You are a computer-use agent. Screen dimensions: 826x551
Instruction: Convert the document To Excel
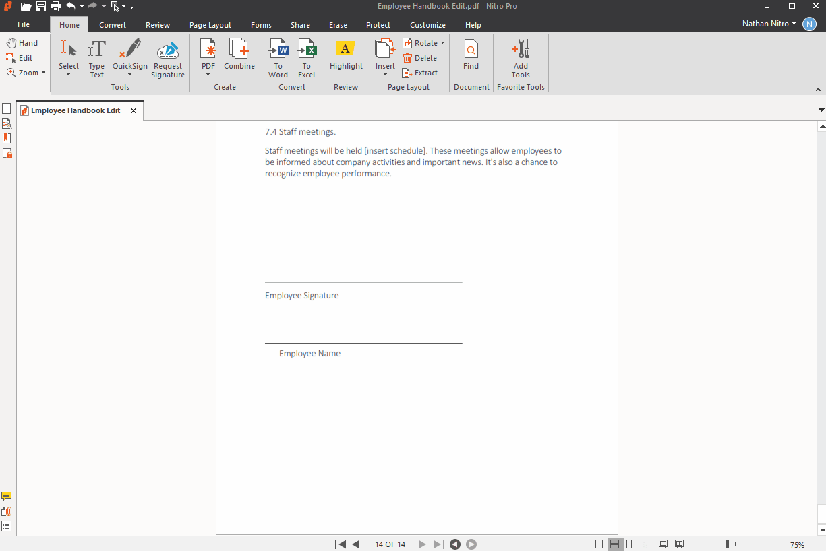pos(307,58)
